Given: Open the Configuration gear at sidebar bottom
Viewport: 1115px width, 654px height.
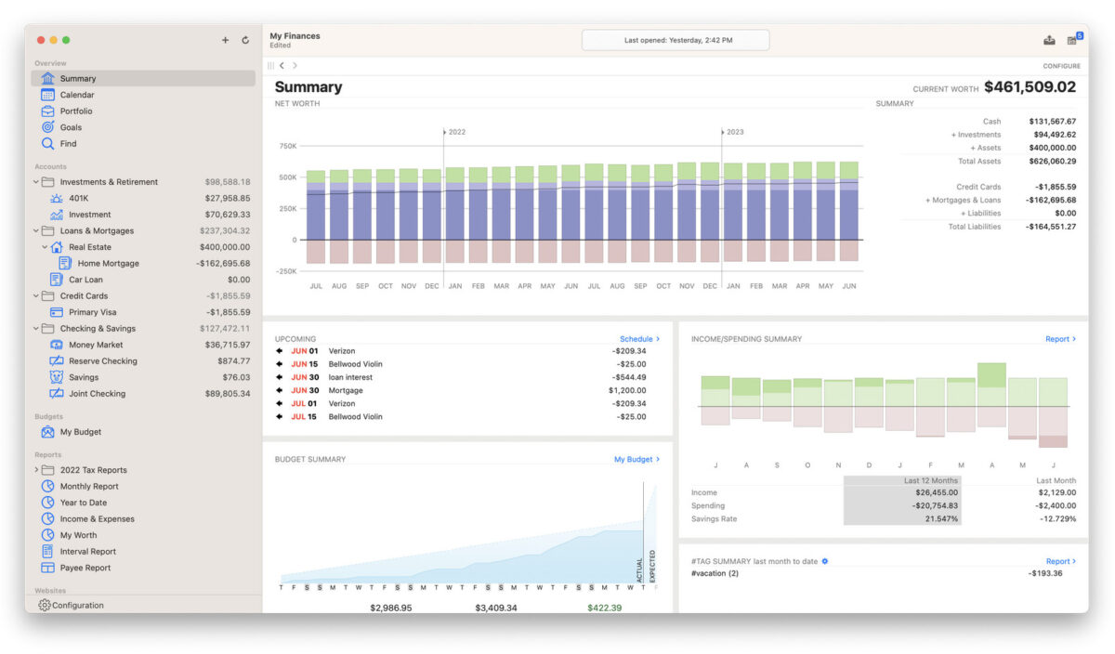Looking at the screenshot, I should click(72, 606).
